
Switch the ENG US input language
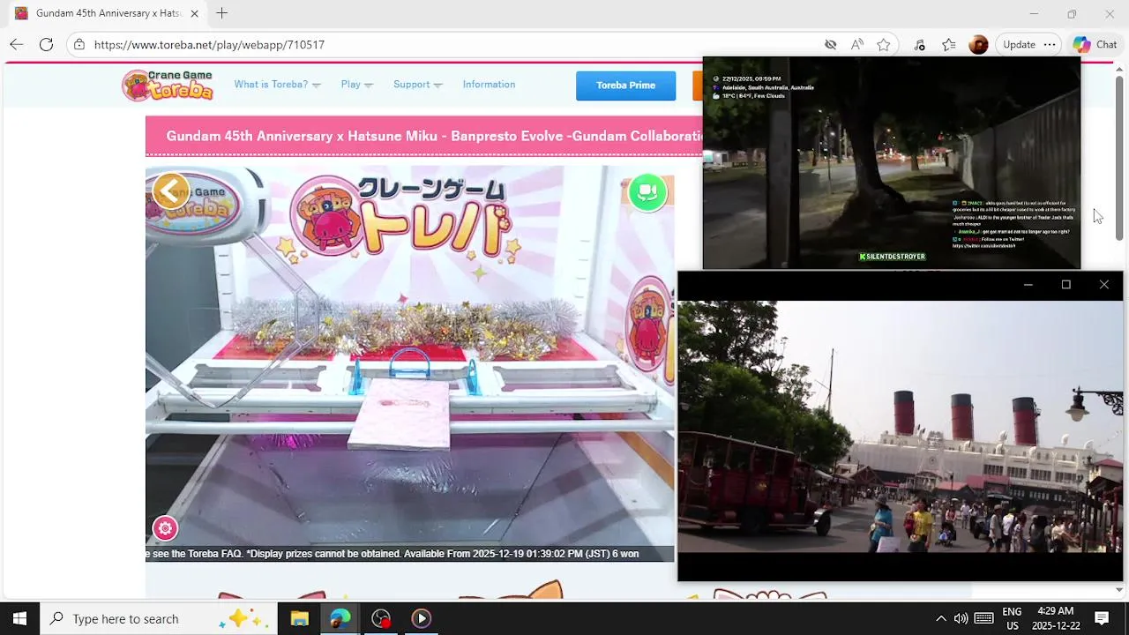tap(1012, 618)
